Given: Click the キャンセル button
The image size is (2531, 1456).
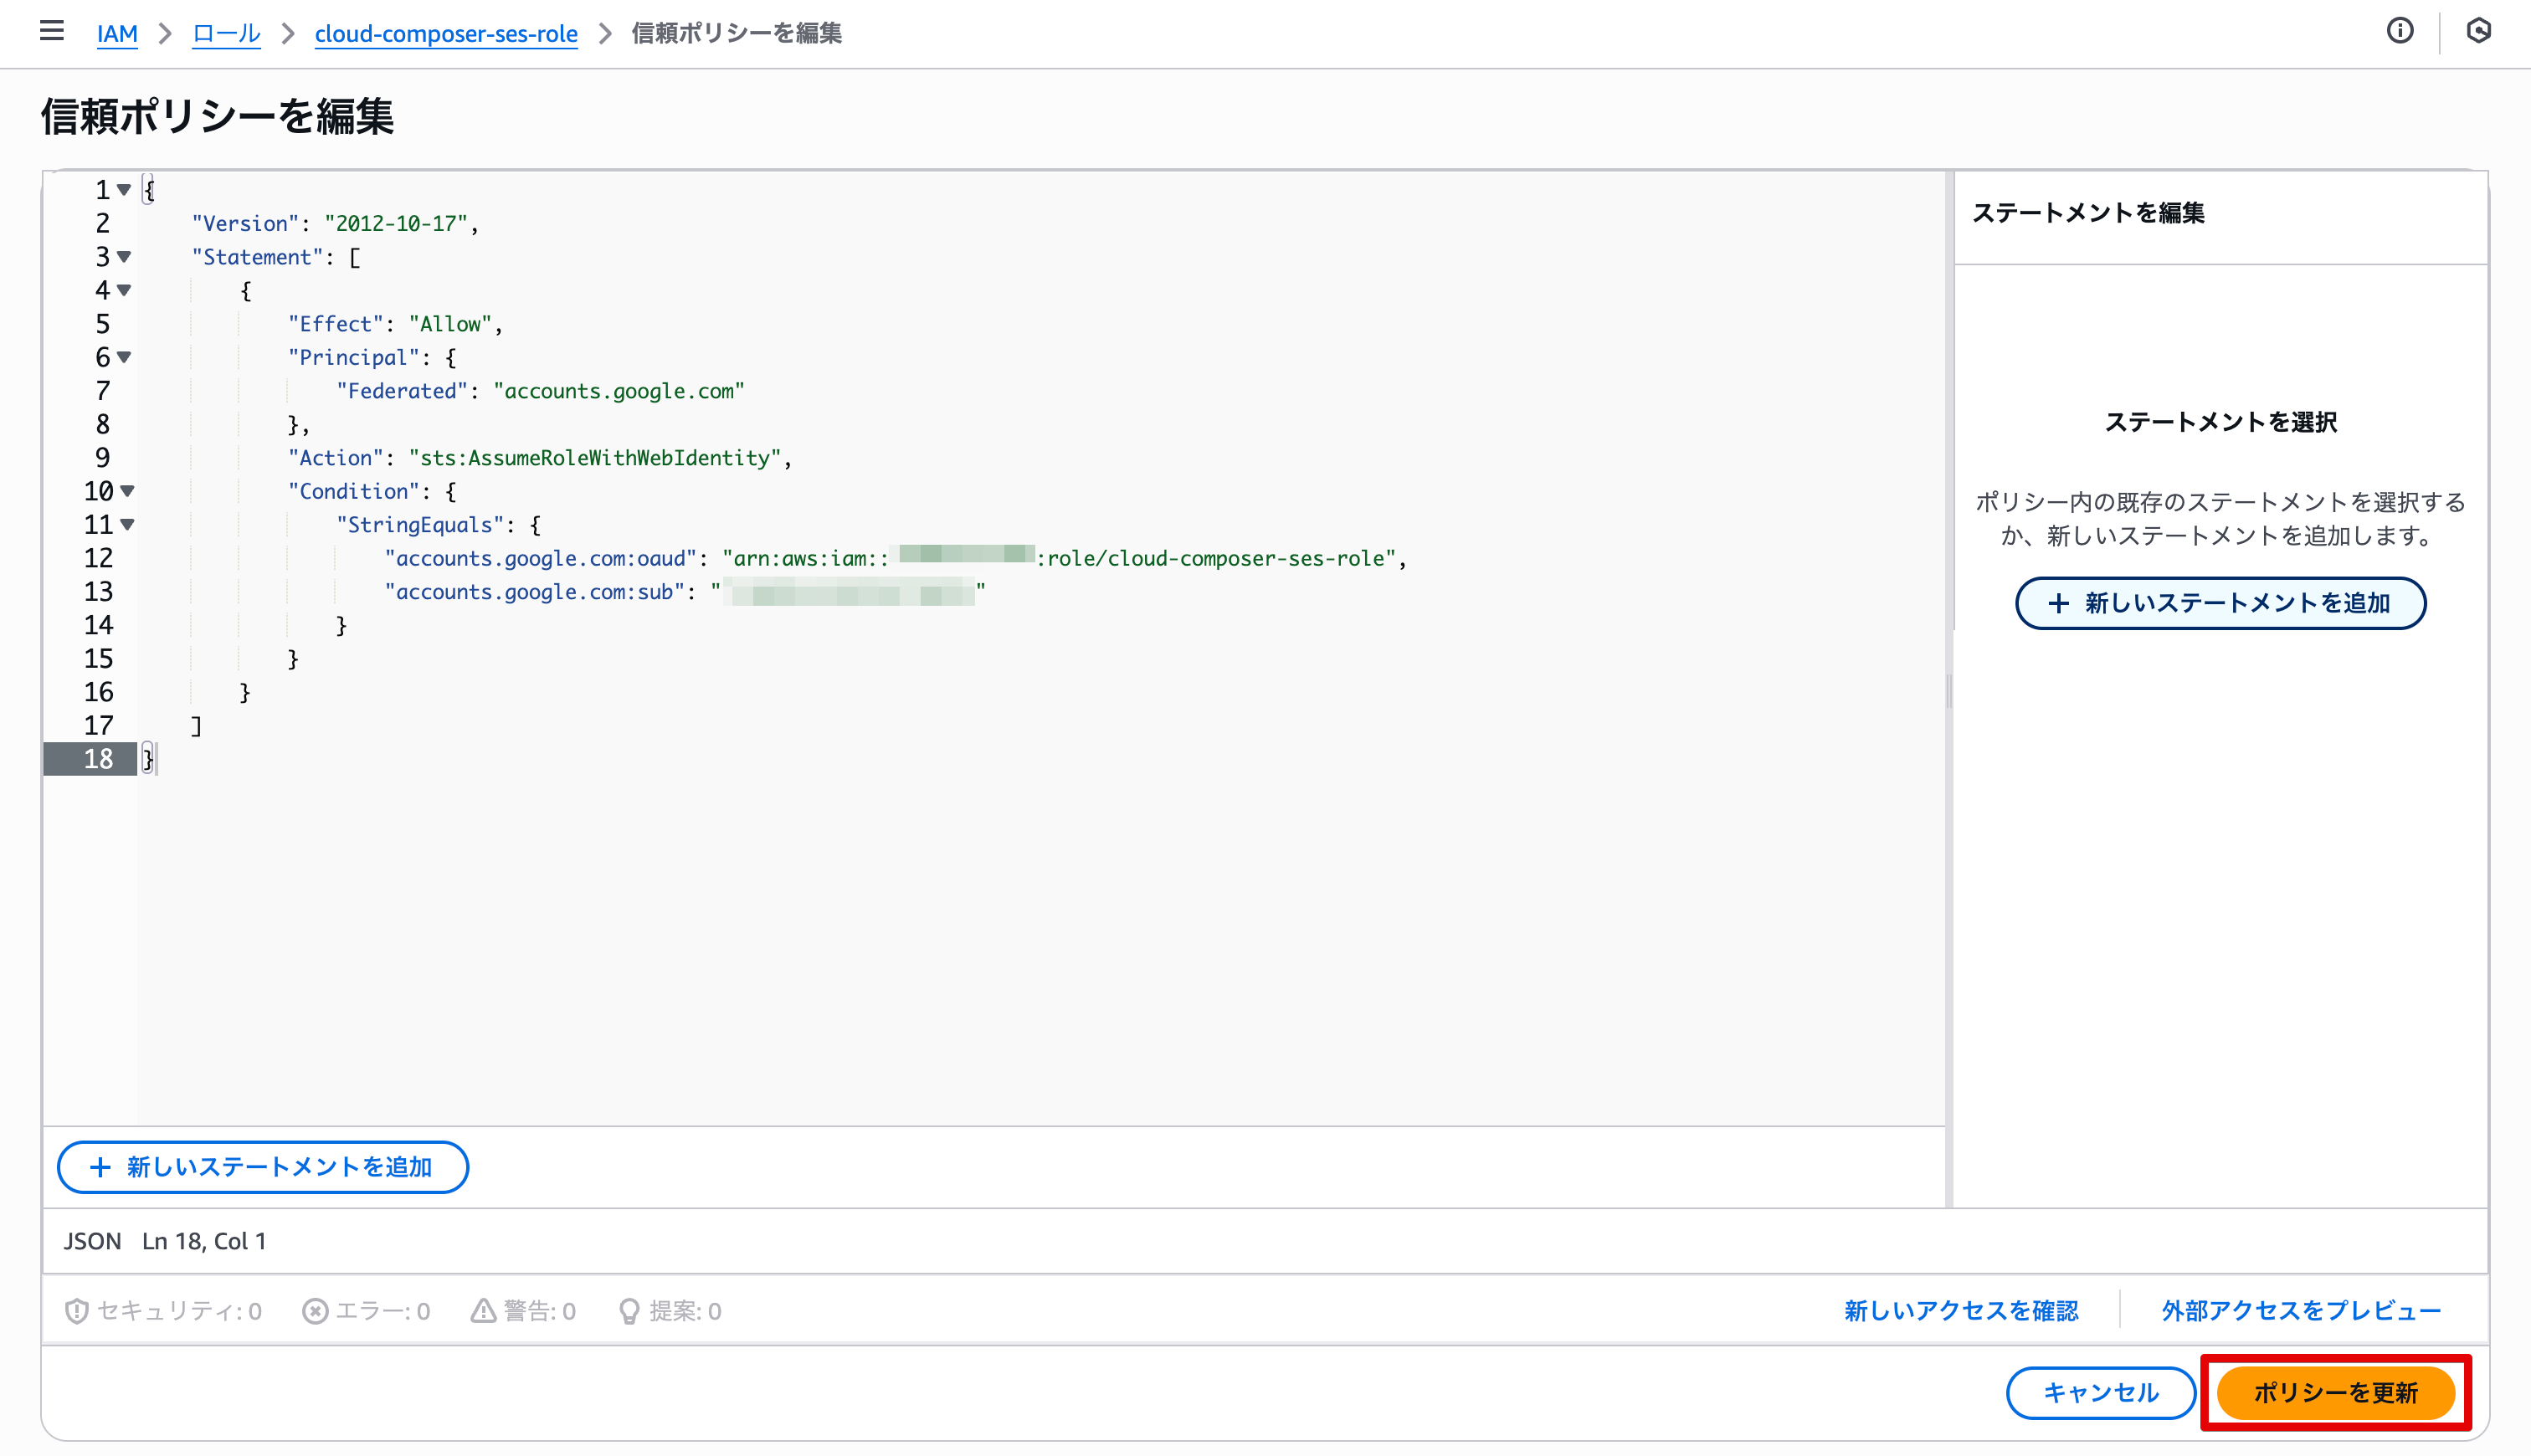Looking at the screenshot, I should 2101,1392.
